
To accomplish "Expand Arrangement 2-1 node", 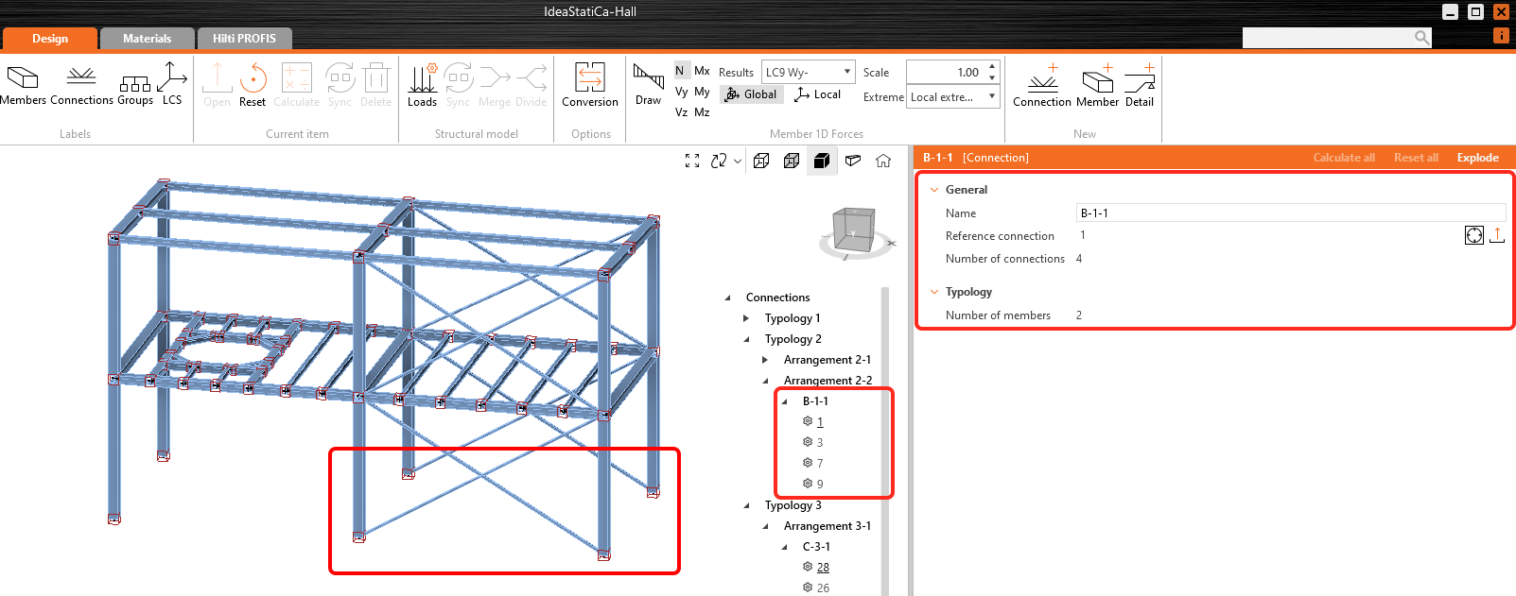I will click(765, 360).
